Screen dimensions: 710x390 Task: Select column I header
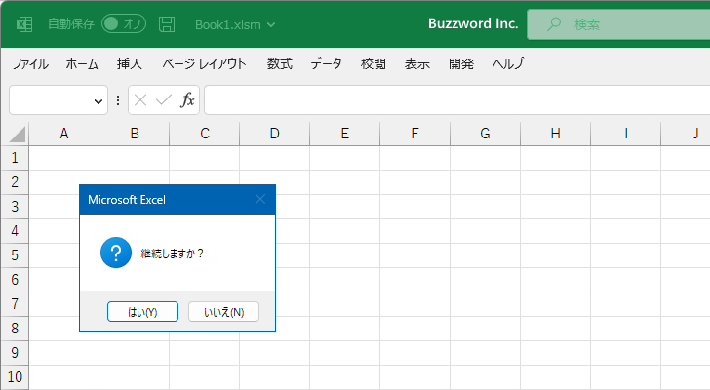pyautogui.click(x=625, y=134)
